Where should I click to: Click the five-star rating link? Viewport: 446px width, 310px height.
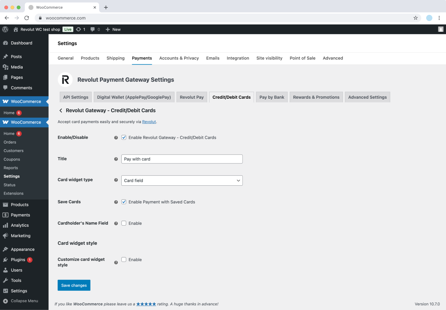pyautogui.click(x=146, y=304)
